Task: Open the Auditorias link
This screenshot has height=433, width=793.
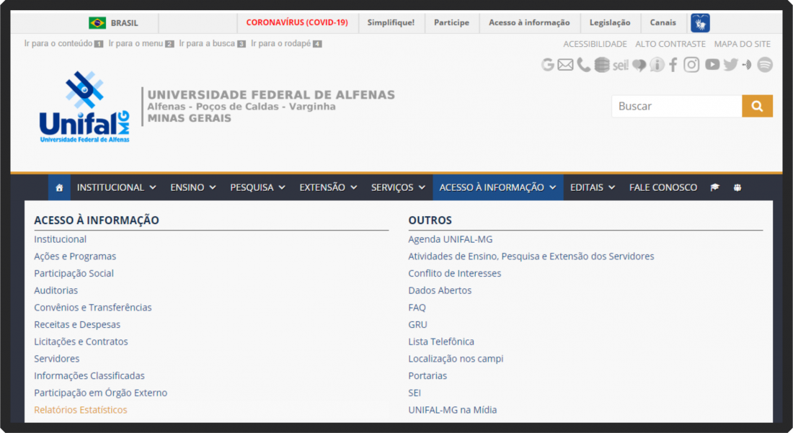Action: click(56, 290)
